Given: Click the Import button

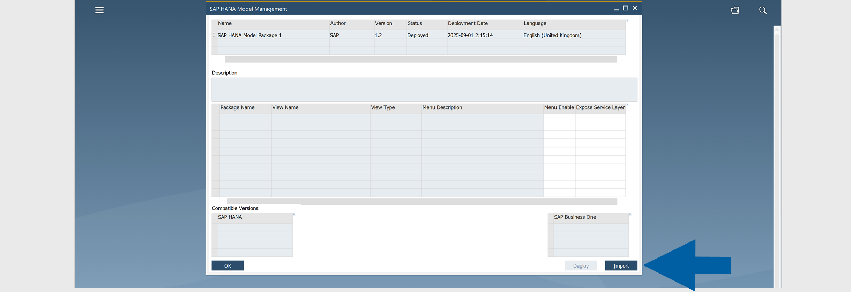Looking at the screenshot, I should pyautogui.click(x=621, y=266).
